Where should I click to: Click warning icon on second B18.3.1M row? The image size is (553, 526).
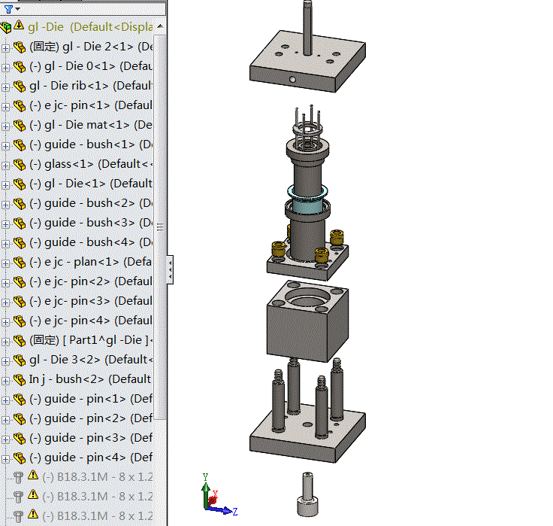(x=33, y=494)
